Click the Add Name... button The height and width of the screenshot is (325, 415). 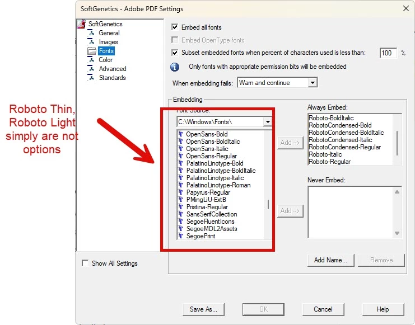330,260
